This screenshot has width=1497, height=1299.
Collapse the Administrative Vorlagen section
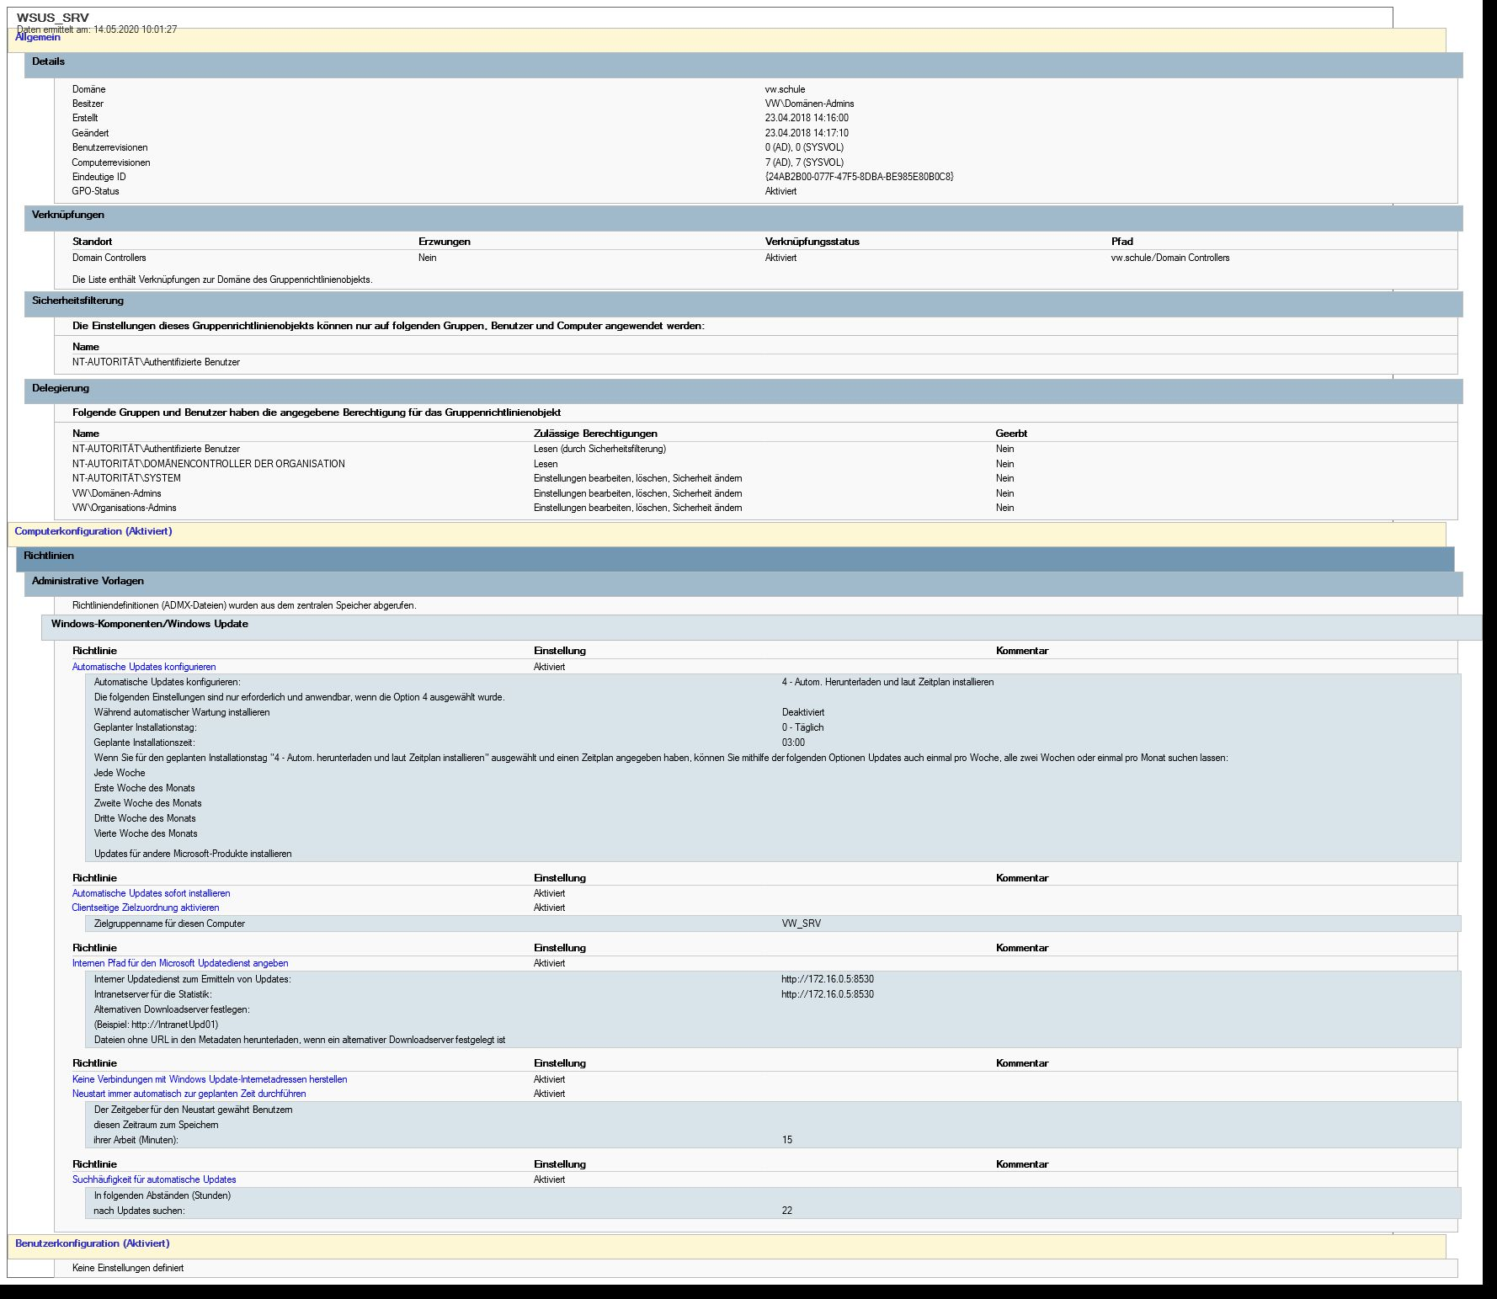[x=88, y=581]
